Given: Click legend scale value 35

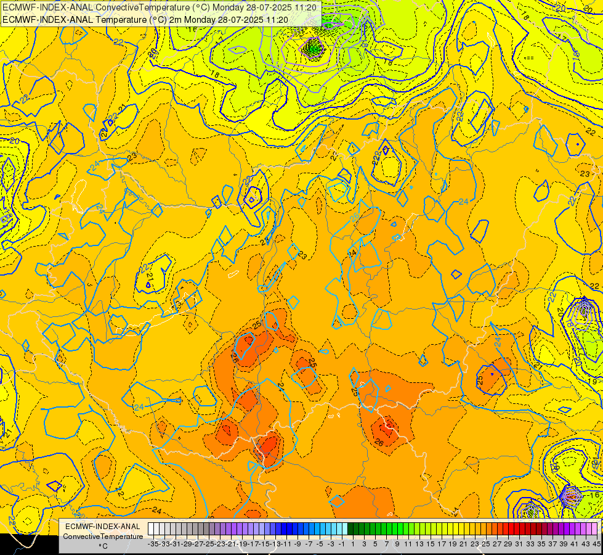Looking at the screenshot, I should (x=541, y=544).
